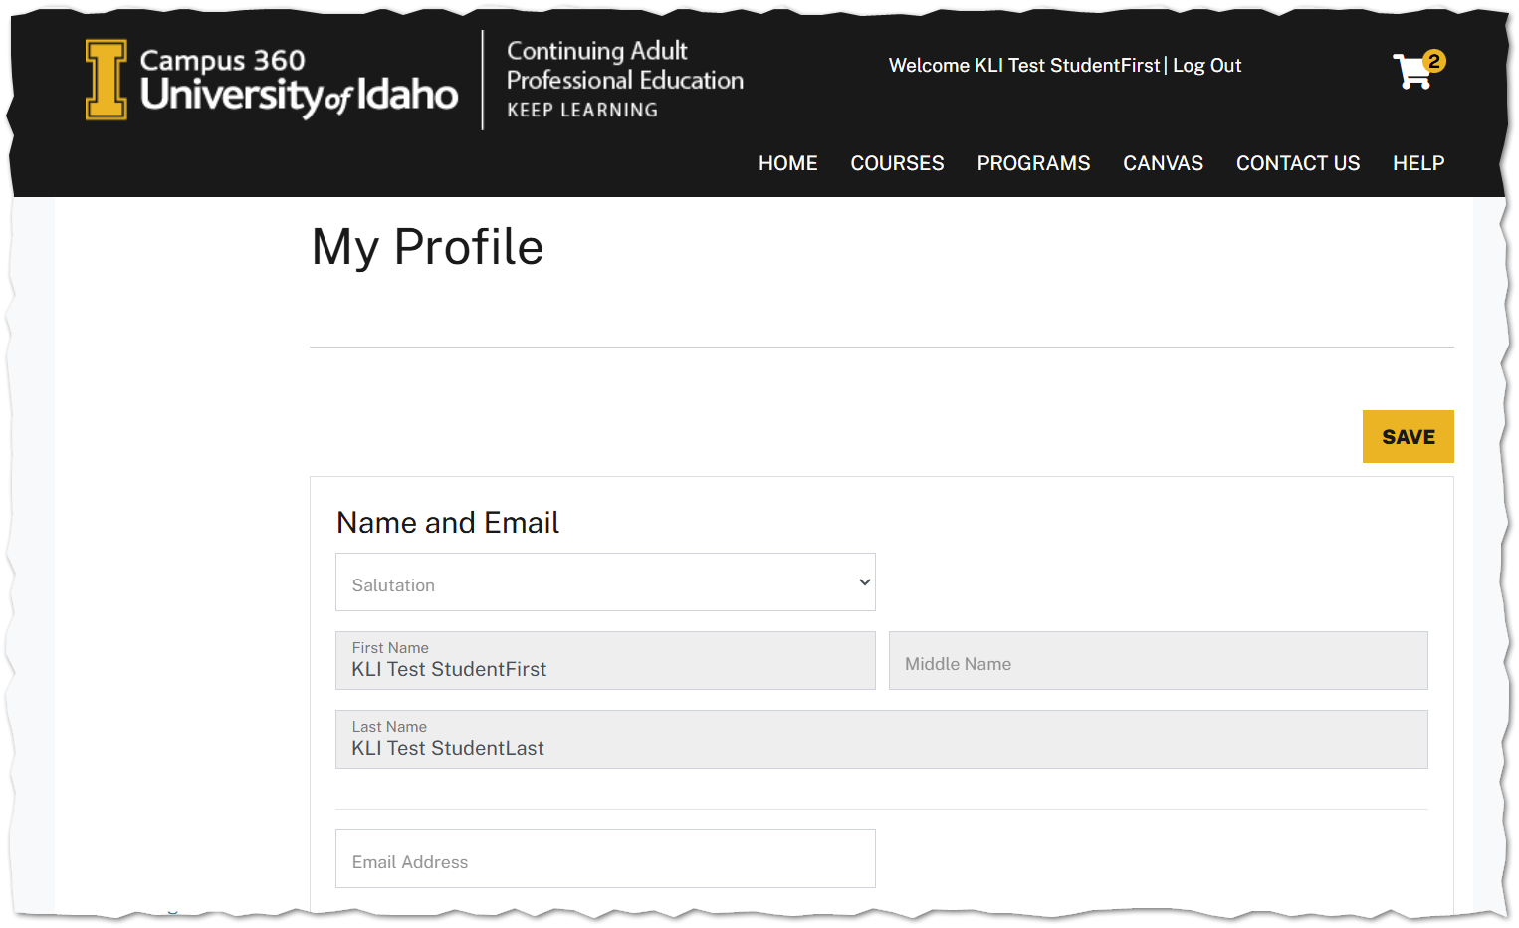Click Welcome KLI Test StudentFirst

[x=1023, y=65]
